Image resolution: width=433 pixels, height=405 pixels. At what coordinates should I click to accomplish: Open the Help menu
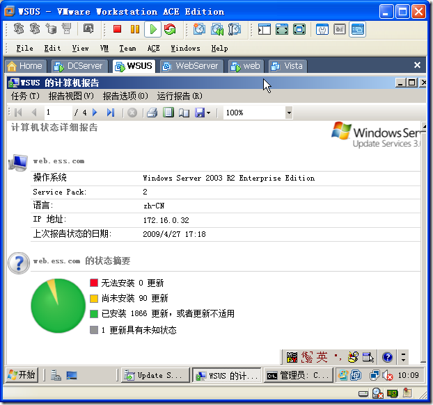click(219, 48)
